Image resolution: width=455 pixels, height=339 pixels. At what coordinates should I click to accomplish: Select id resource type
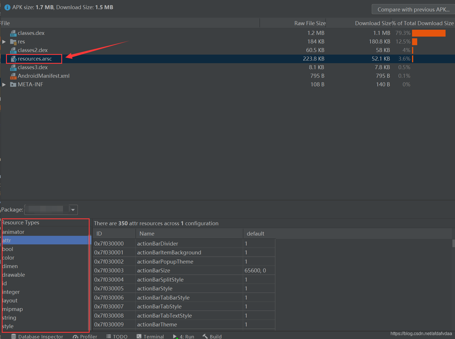point(45,283)
